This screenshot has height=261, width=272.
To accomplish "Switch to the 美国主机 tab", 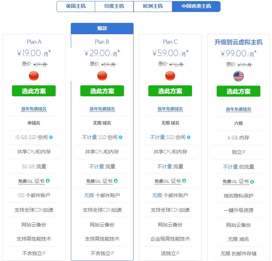I will (x=76, y=6).
